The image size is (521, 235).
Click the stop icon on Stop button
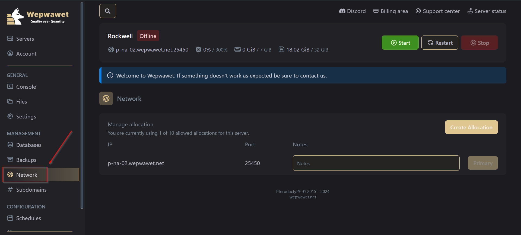coord(473,43)
